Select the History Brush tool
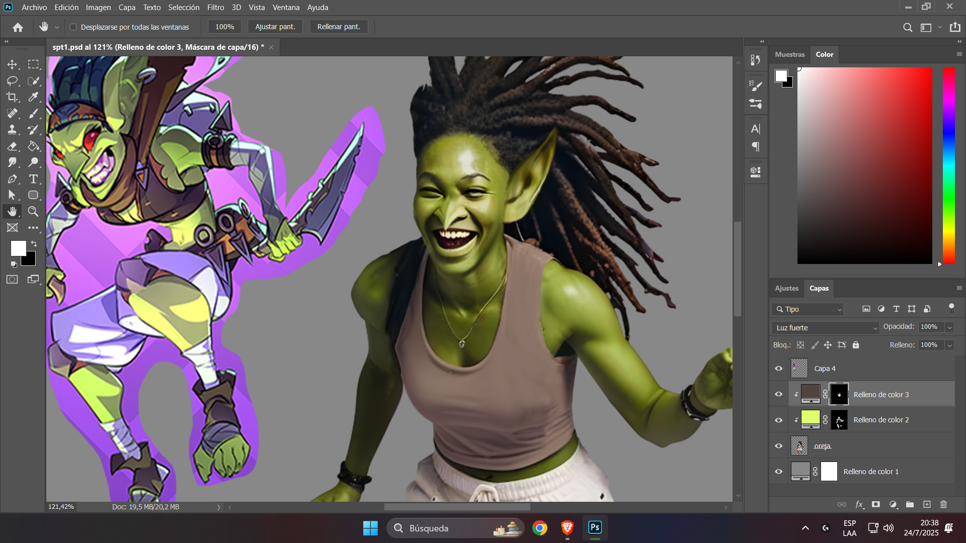This screenshot has height=543, width=966. (x=33, y=130)
